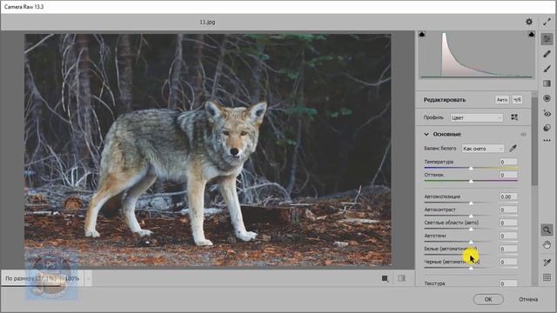Image resolution: width=557 pixels, height=313 pixels.
Task: Select the Graduated Filter tool
Action: [547, 83]
